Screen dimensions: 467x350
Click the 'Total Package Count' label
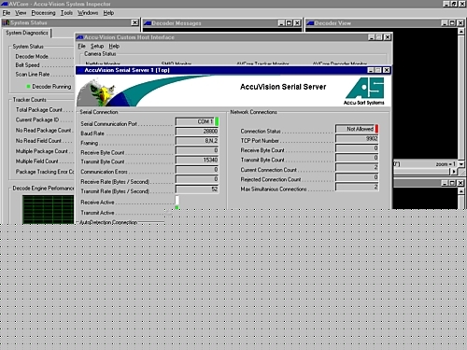coord(39,109)
